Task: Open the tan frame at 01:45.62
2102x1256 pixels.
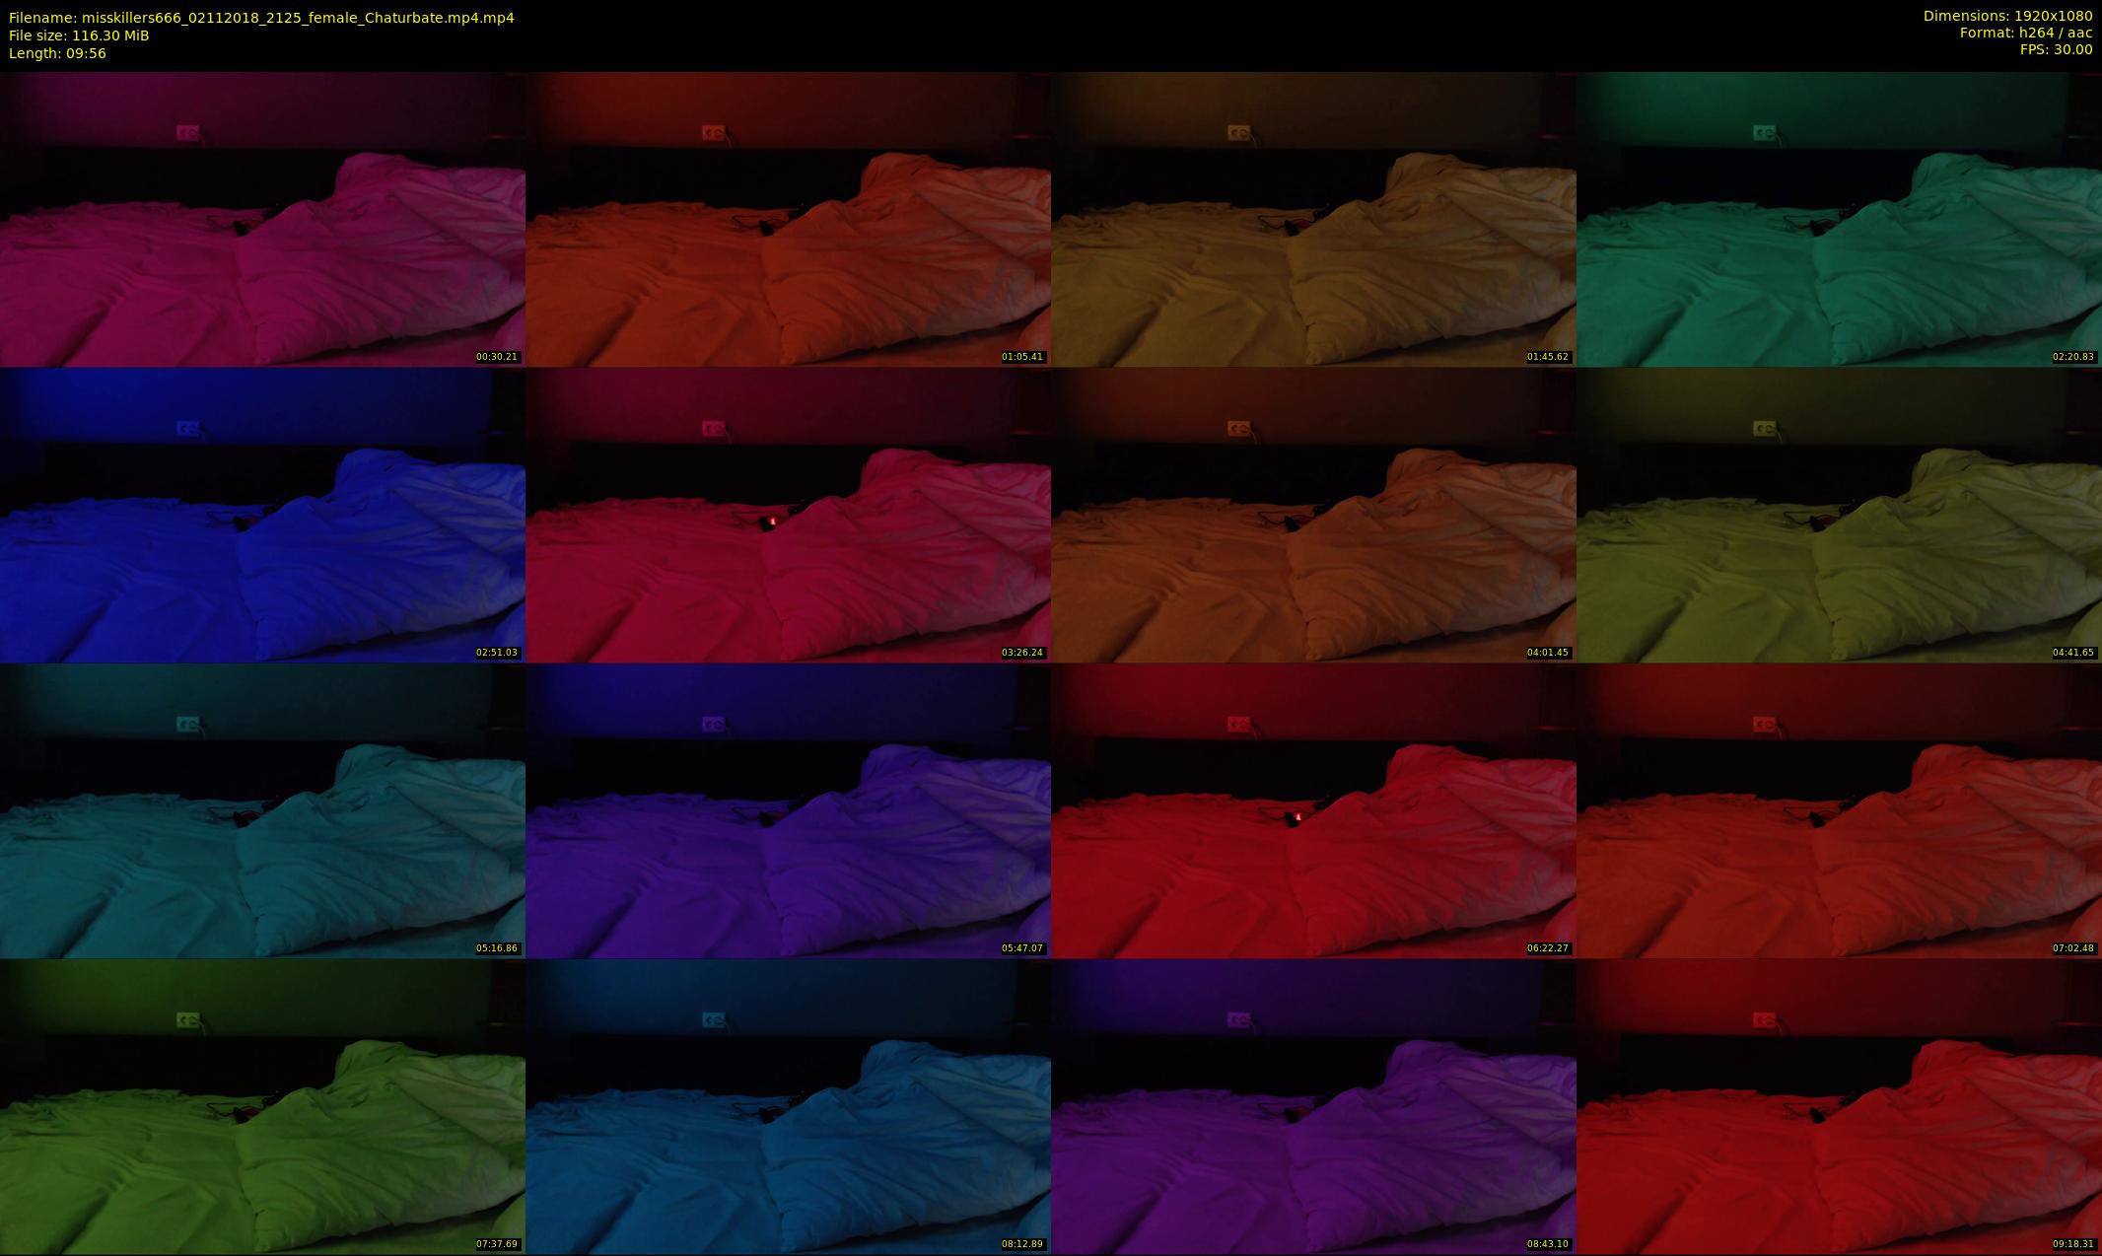Action: click(x=1313, y=219)
